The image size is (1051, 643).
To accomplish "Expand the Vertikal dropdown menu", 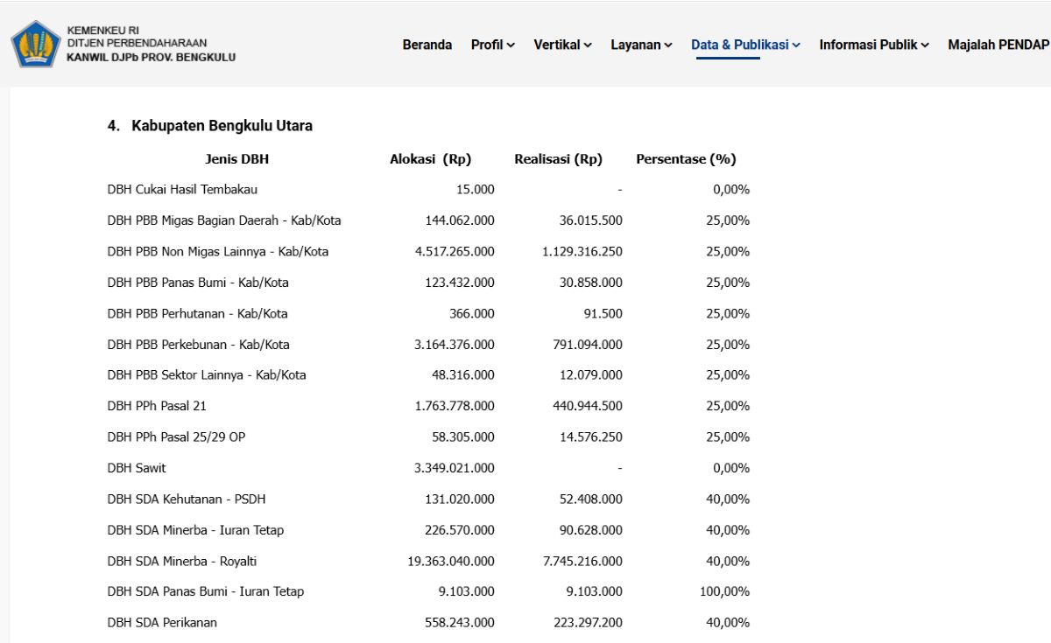I will point(563,45).
